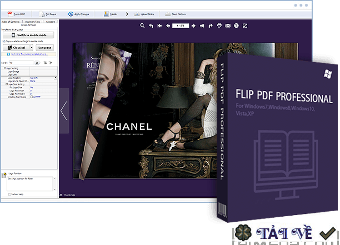Collapse the Logo Size Setting group

pyautogui.click(x=7, y=84)
